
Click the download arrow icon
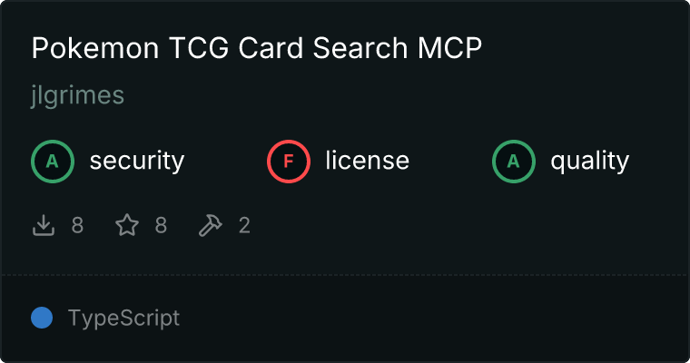[x=44, y=225]
